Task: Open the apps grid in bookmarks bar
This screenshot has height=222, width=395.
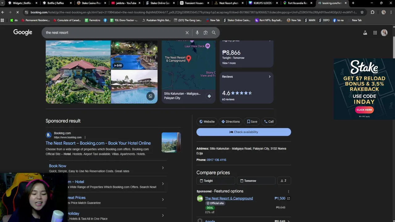Action: pyautogui.click(x=2, y=20)
